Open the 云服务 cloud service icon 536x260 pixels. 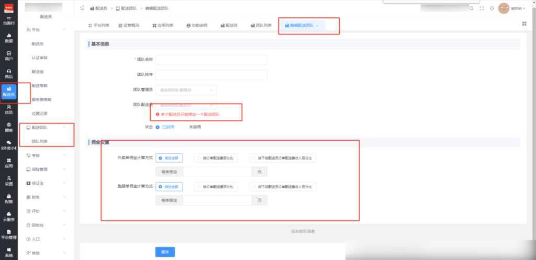(9, 216)
